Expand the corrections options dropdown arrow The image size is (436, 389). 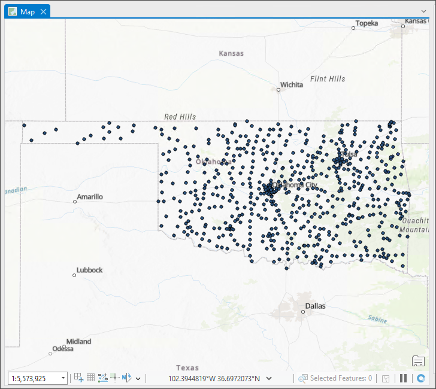pyautogui.click(x=138, y=378)
